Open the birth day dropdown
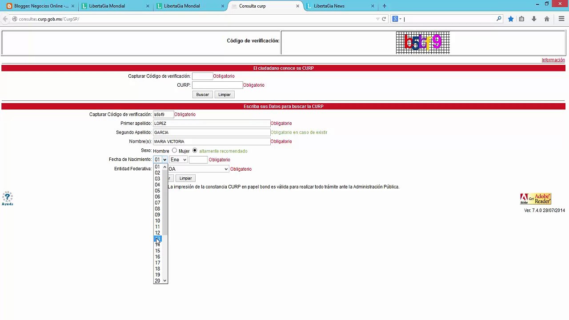 pyautogui.click(x=160, y=160)
